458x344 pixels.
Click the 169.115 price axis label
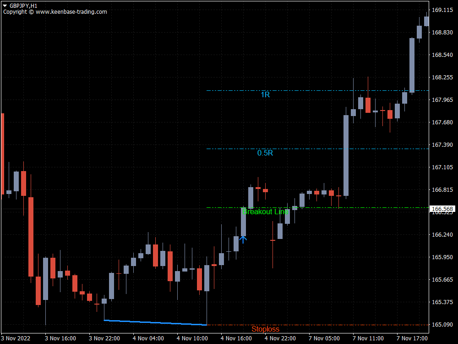pos(442,10)
